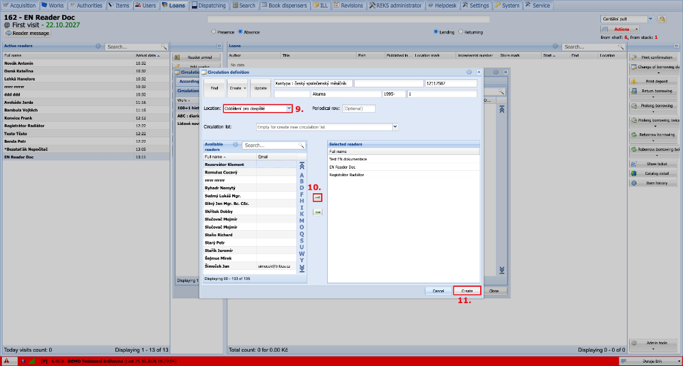683x366 pixels.
Task: Select the Returning radio button
Action: pos(461,32)
